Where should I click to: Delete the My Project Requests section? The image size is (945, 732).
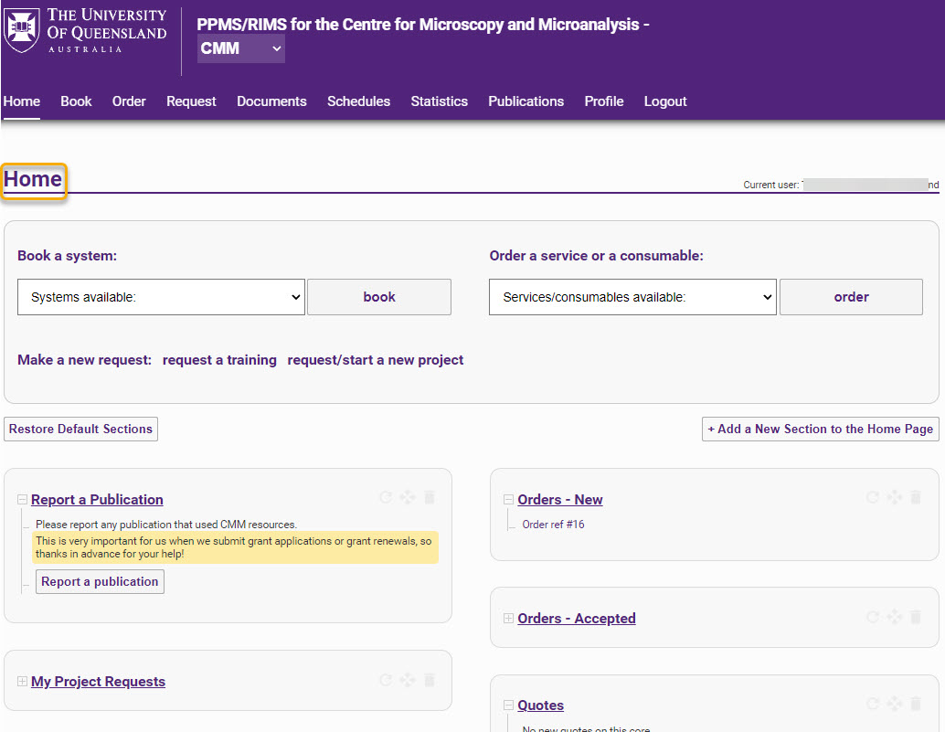coord(429,680)
